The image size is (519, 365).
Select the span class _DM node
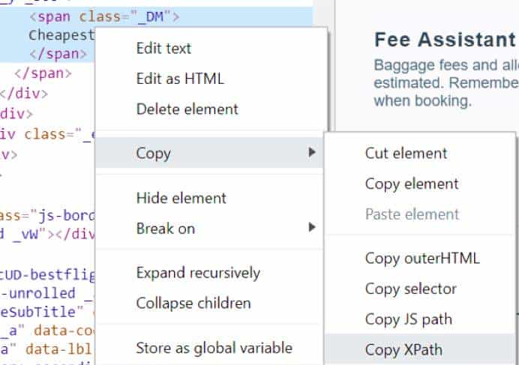click(104, 15)
